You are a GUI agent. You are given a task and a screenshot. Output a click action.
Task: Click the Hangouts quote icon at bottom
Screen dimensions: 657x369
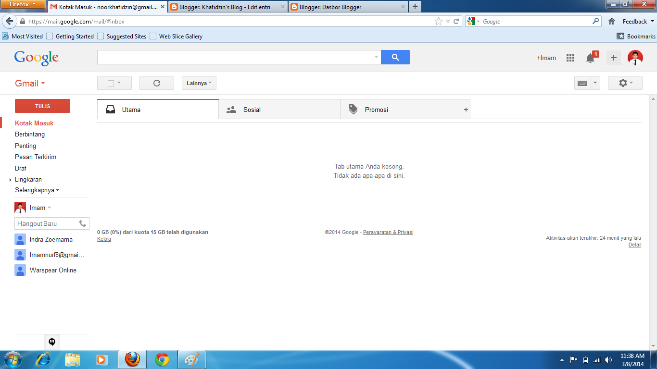52,342
